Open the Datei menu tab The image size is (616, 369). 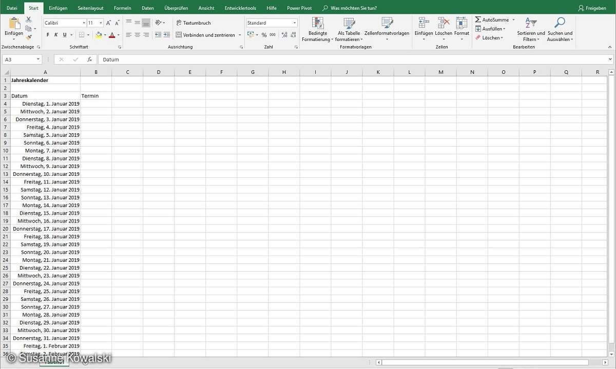[12, 8]
